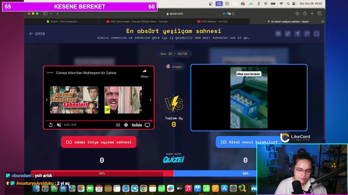Show Safari tab overview
The height and width of the screenshot is (195, 348).
[x=320, y=14]
